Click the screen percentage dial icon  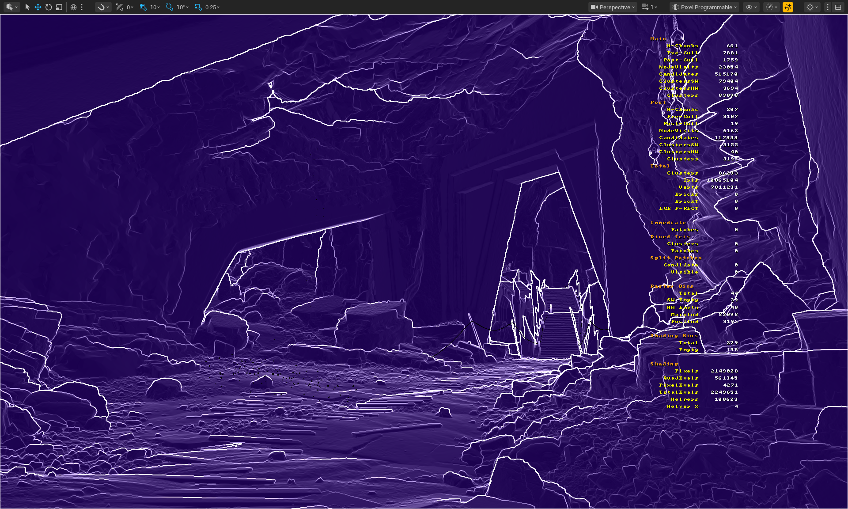(x=771, y=7)
